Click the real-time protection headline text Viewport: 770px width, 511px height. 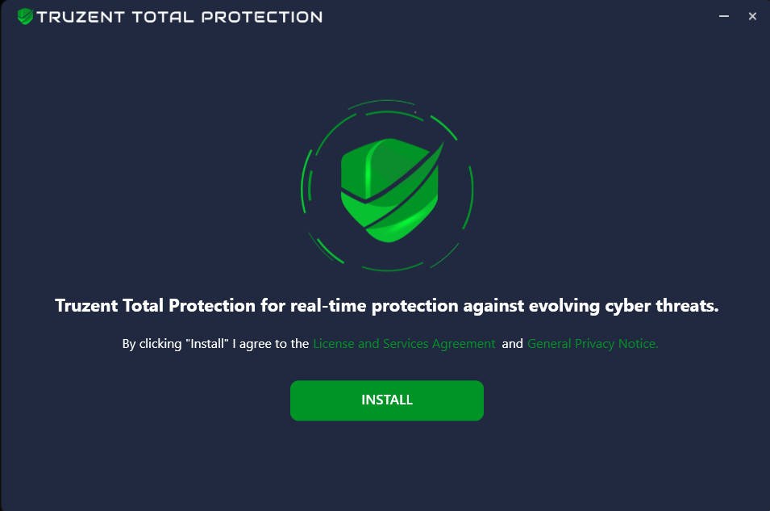[386, 306]
